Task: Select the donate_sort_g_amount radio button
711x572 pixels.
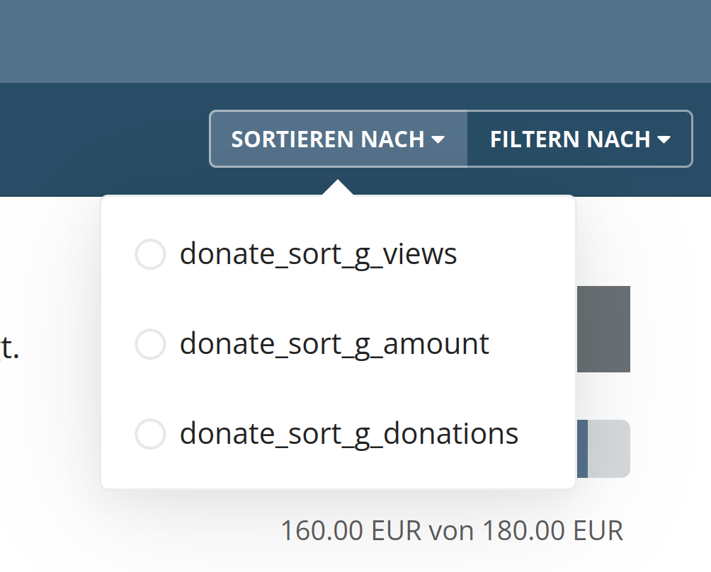Action: [150, 344]
